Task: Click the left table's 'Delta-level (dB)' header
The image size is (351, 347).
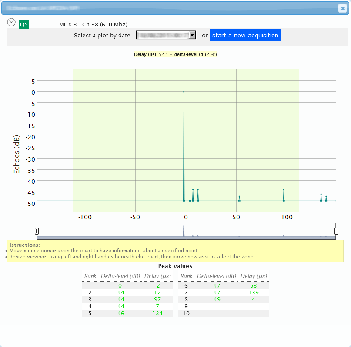Action: 120,276
